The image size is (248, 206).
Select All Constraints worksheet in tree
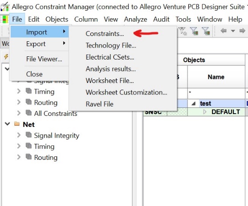point(56,113)
